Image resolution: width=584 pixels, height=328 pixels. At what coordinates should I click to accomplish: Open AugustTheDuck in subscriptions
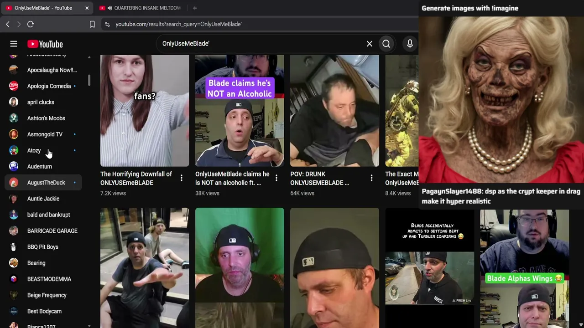point(43,183)
